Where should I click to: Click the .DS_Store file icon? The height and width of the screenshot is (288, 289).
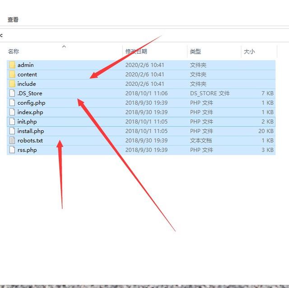[12, 93]
